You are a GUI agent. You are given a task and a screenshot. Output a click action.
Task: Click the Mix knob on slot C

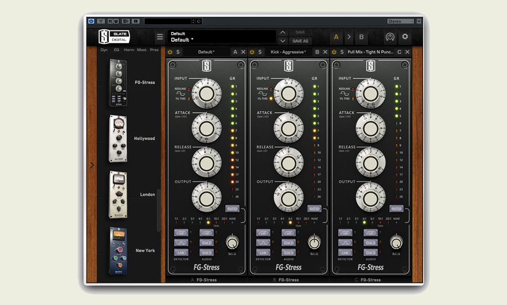(x=397, y=243)
